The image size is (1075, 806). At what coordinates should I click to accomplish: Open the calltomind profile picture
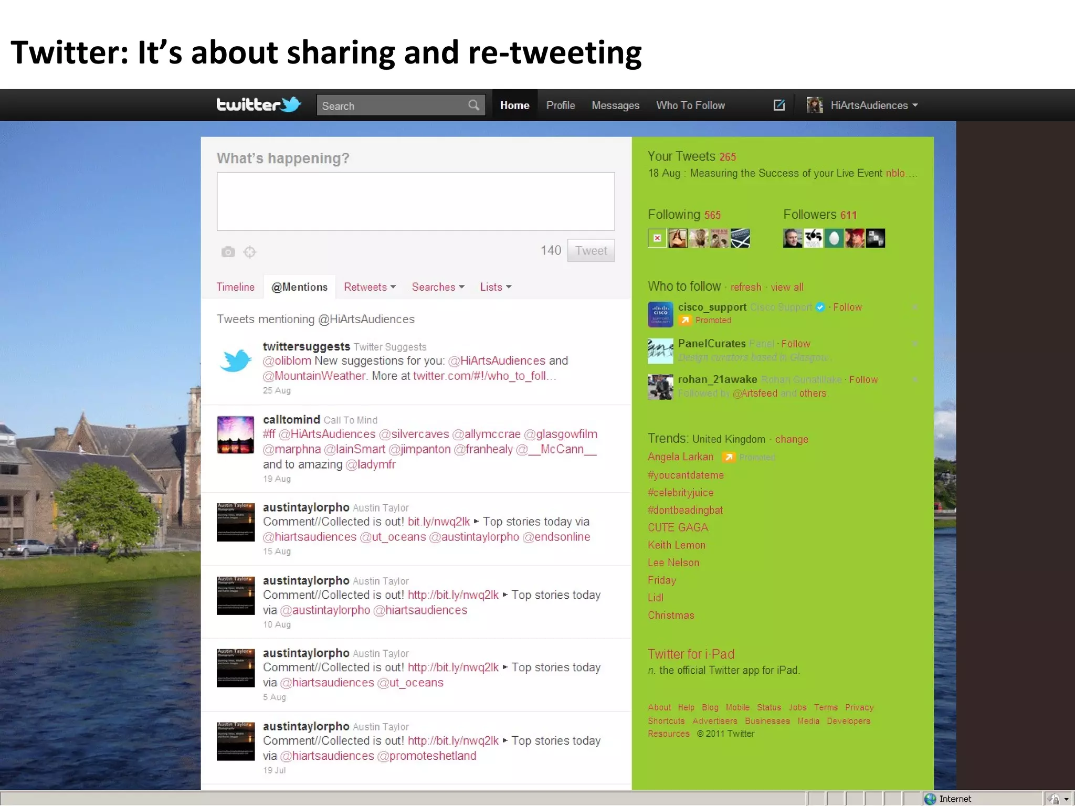[x=236, y=434]
